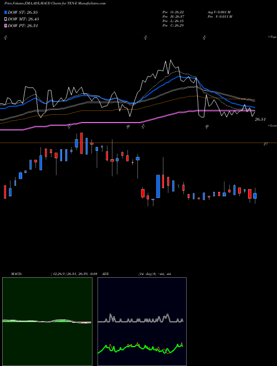
Task: Select the 'DOW ST: 26.33' legend text
Action: click(23, 12)
